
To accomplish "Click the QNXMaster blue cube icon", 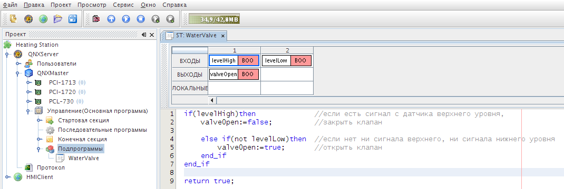I will (x=28, y=73).
